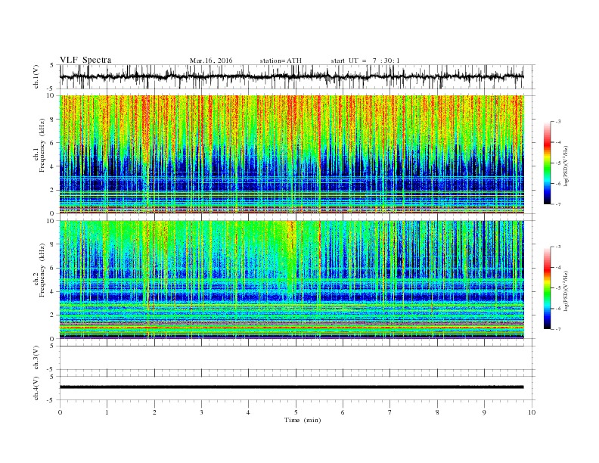The image size is (599, 463).
Task: Click the ch.1 spectrogram color scale bar
Action: coord(547,163)
